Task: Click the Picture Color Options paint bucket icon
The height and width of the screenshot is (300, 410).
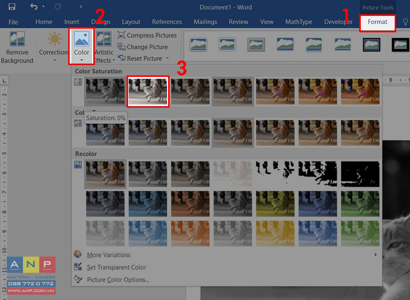Action: pos(78,279)
